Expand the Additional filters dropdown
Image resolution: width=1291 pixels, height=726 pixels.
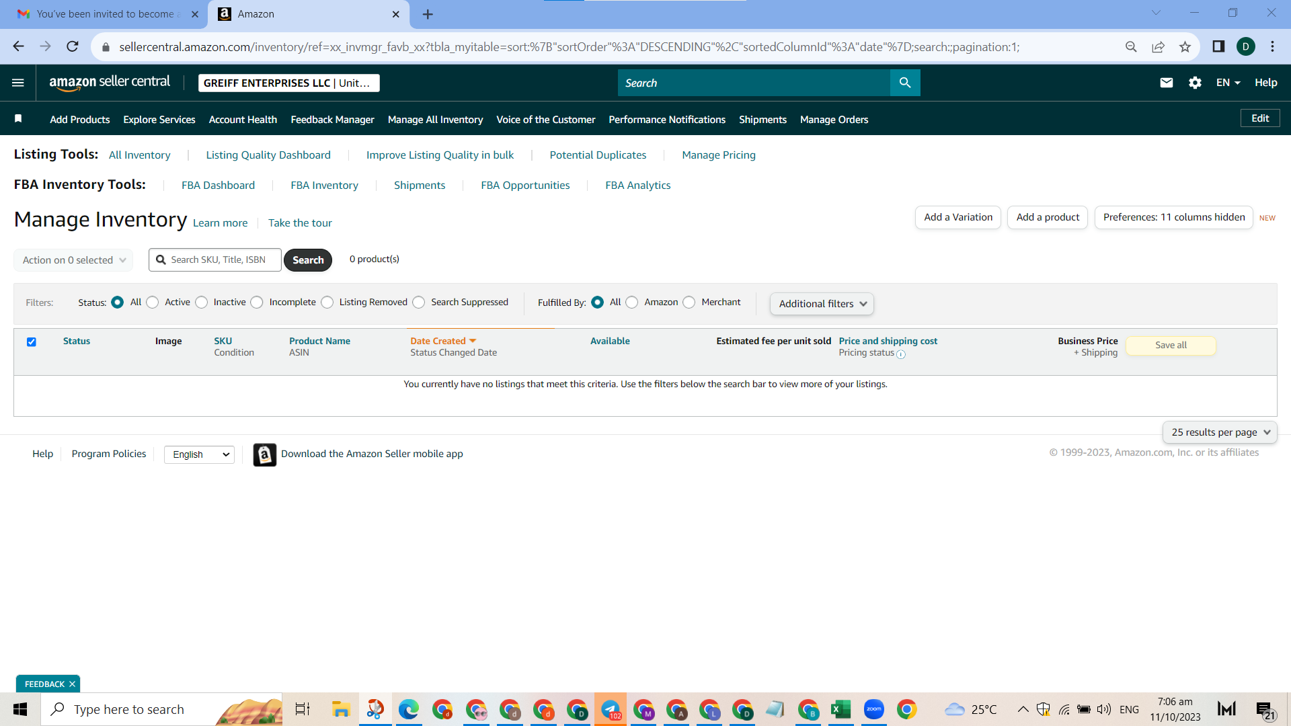click(x=822, y=304)
